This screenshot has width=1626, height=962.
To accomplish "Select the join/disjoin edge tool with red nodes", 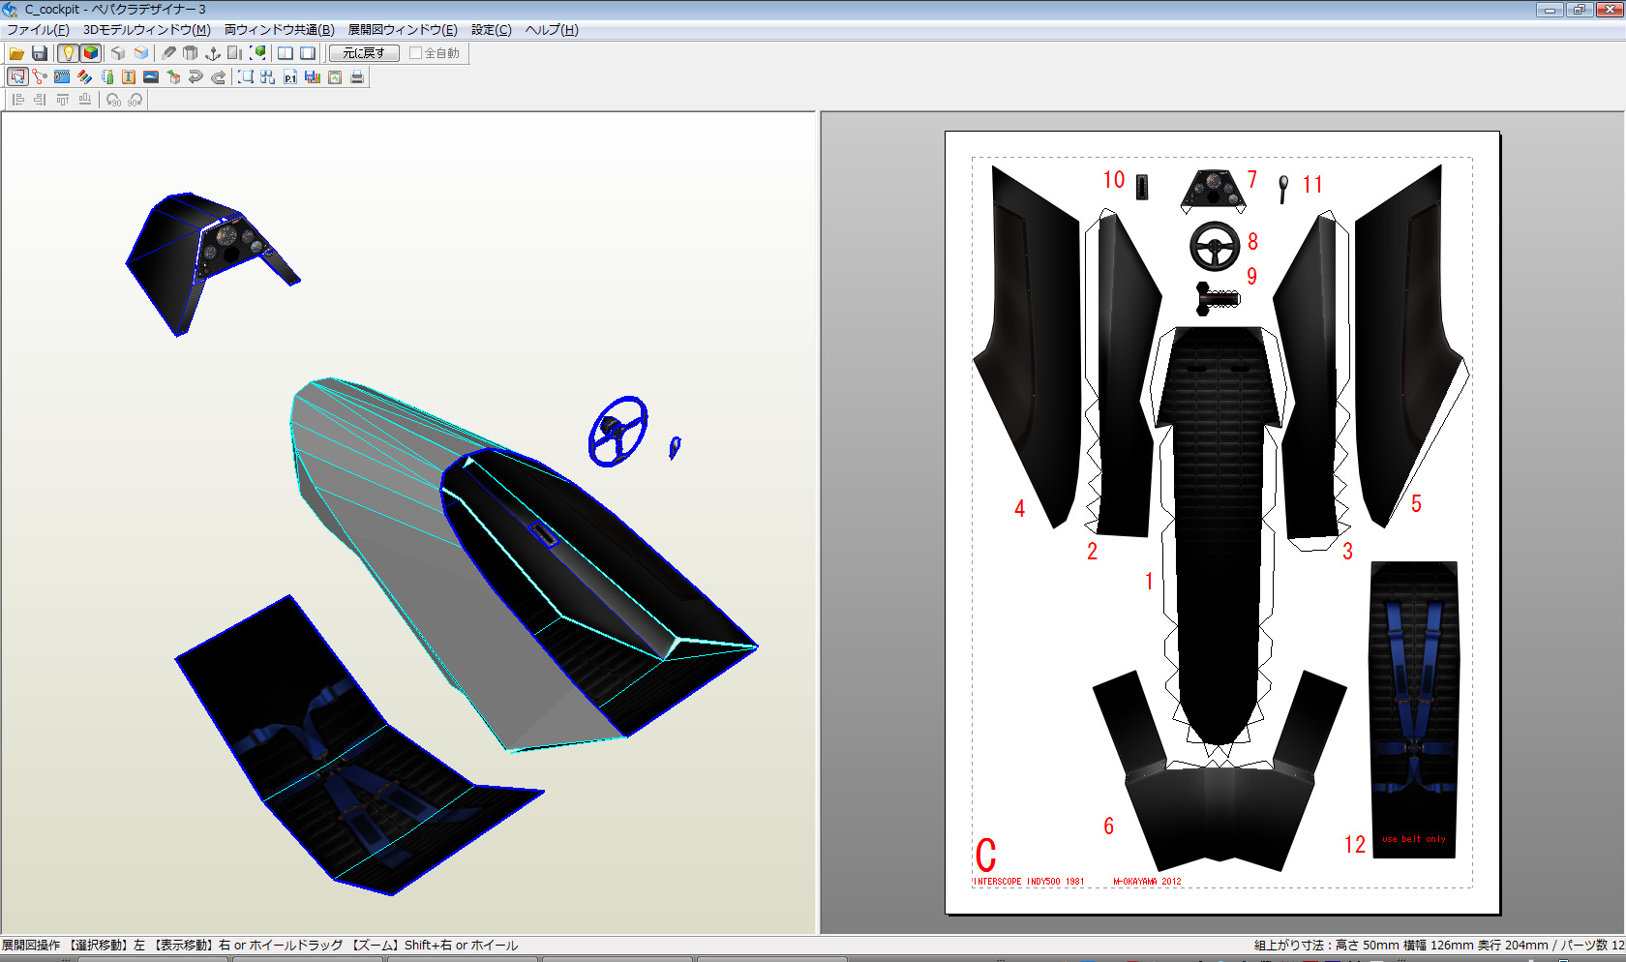I will pos(40,76).
